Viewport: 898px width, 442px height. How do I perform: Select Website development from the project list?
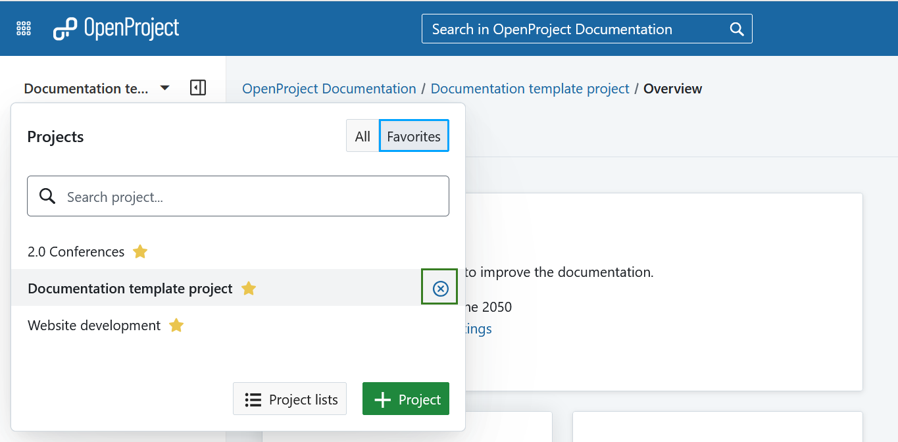click(x=93, y=325)
